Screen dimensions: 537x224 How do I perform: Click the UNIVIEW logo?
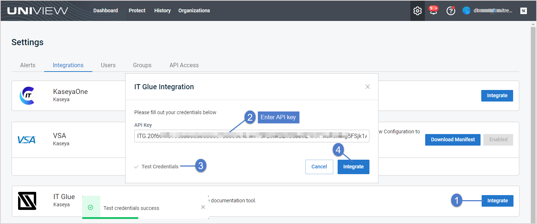[37, 10]
